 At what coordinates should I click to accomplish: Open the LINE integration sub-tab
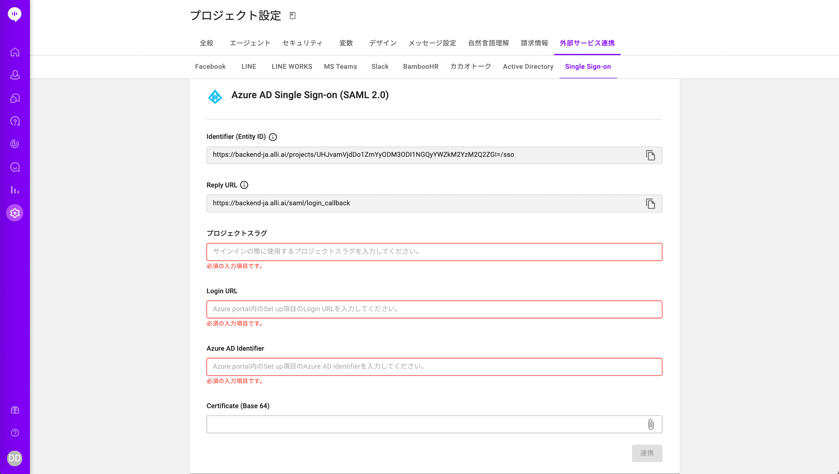pyautogui.click(x=249, y=67)
